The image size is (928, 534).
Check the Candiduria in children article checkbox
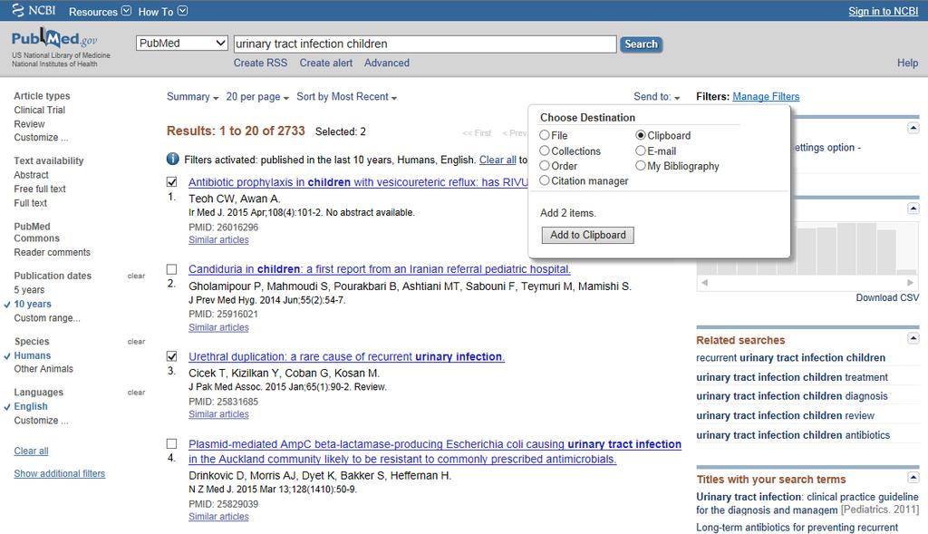(x=171, y=269)
